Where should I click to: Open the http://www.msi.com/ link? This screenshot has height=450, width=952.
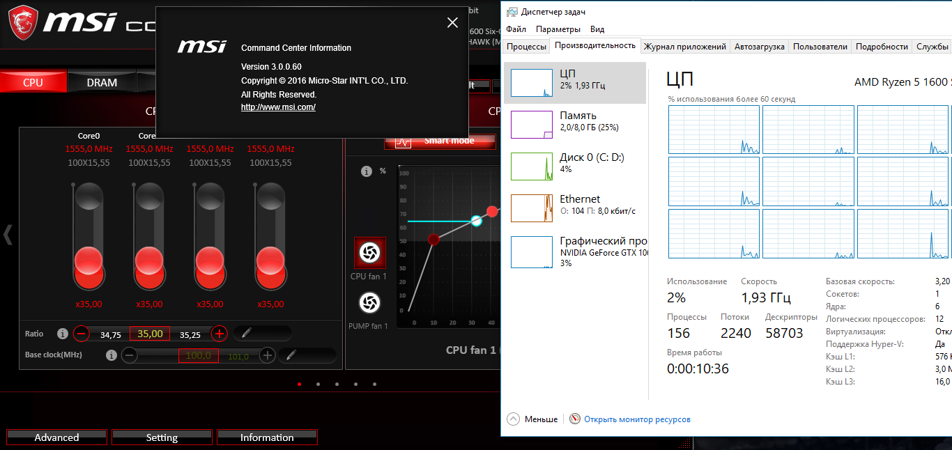pos(278,107)
